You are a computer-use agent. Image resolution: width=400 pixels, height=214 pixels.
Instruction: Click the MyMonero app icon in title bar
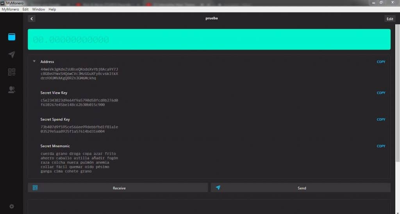click(x=3, y=3)
